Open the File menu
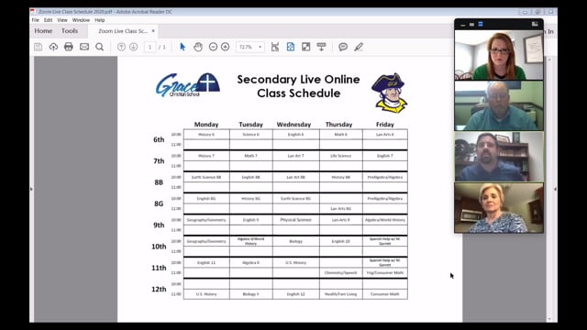Image resolution: width=587 pixels, height=330 pixels. 36,20
